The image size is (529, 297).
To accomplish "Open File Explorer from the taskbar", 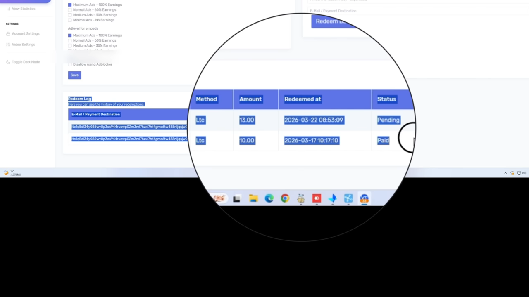I will [x=253, y=199].
